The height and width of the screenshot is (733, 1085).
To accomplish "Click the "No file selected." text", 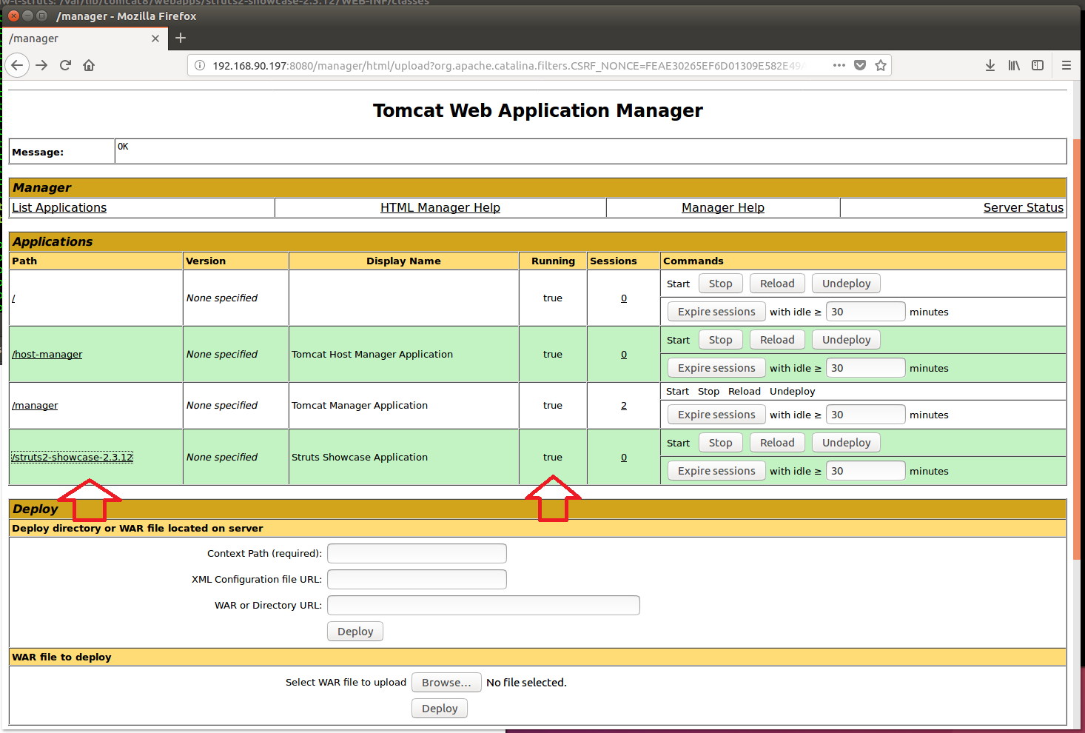I will [x=526, y=683].
